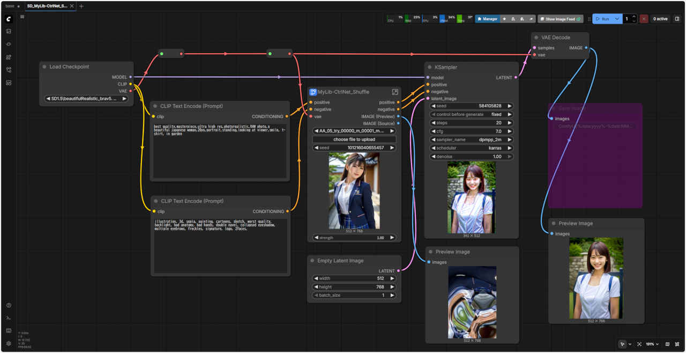Open the help icon in left sidebar
The height and width of the screenshot is (353, 686).
click(x=9, y=305)
